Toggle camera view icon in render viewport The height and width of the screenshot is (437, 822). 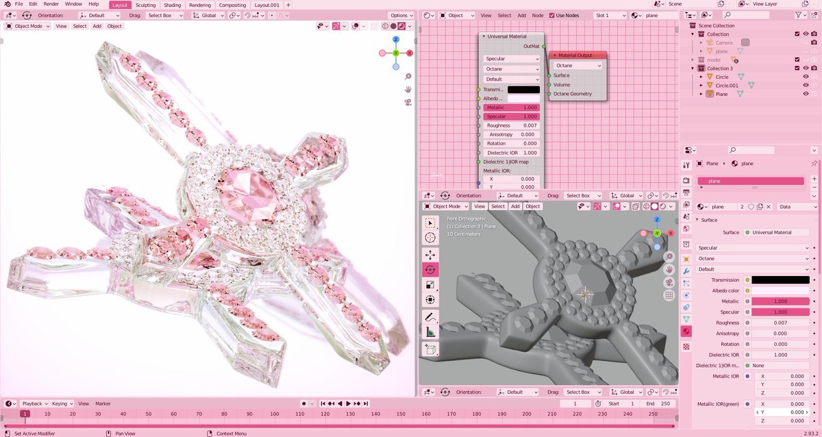(x=408, y=102)
